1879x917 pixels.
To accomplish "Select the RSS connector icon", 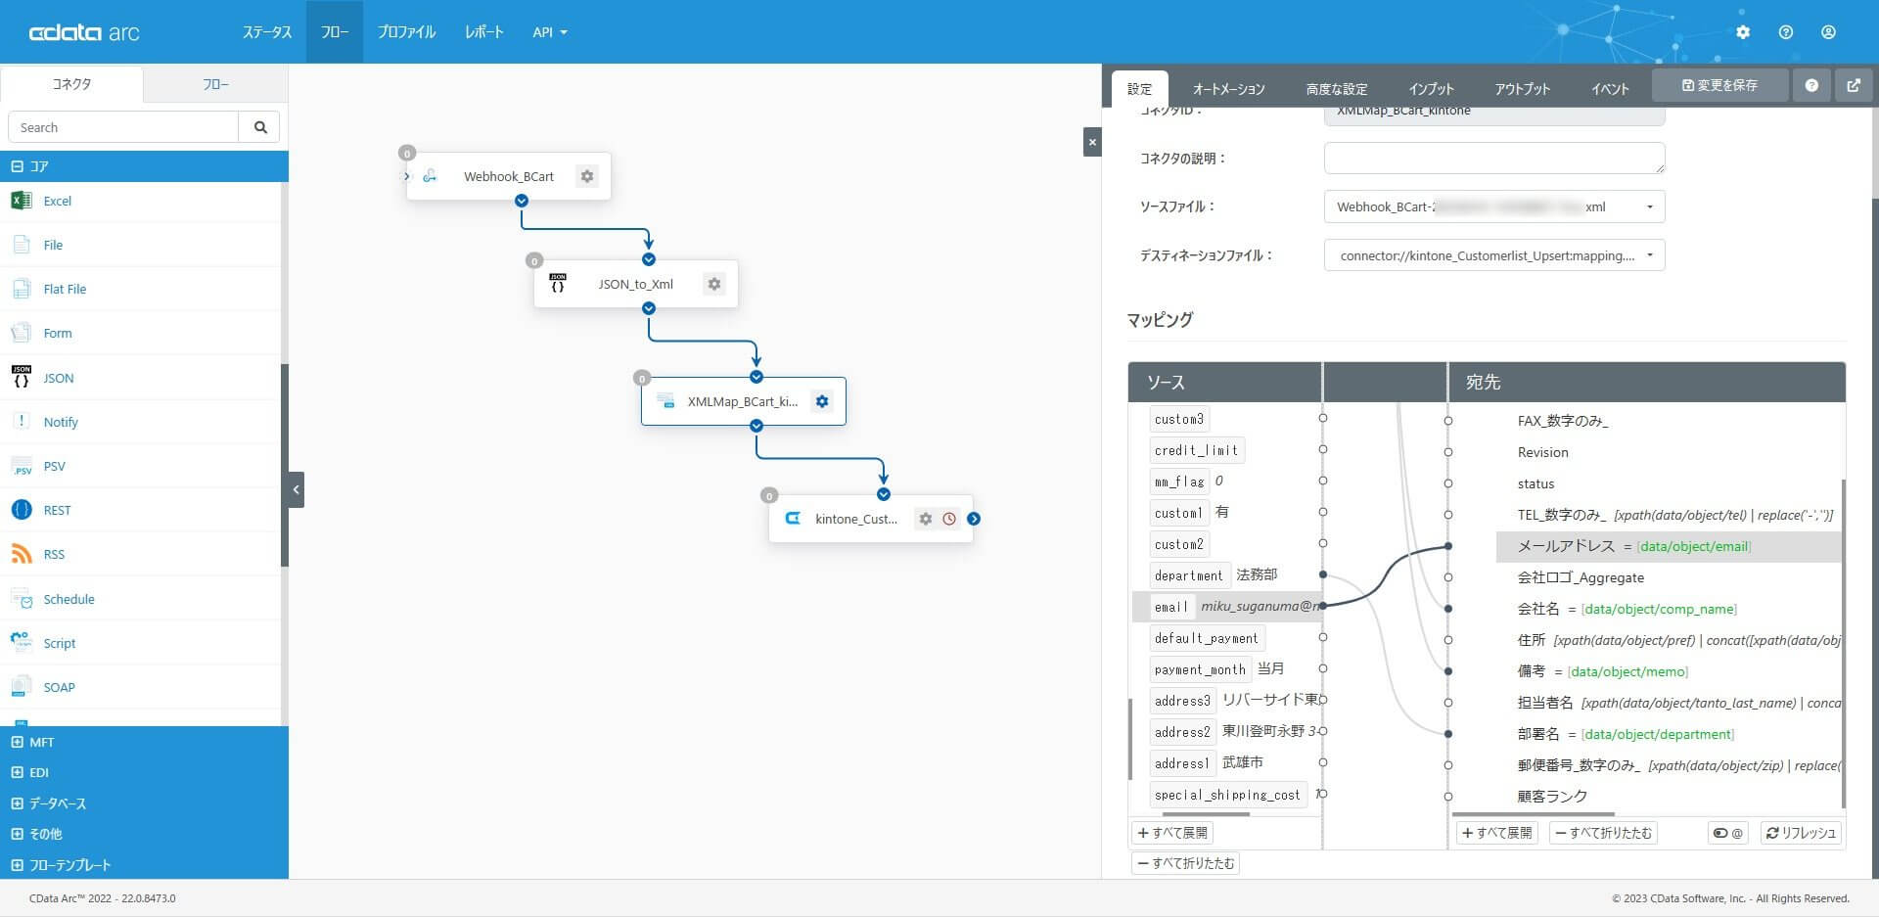I will 22,554.
